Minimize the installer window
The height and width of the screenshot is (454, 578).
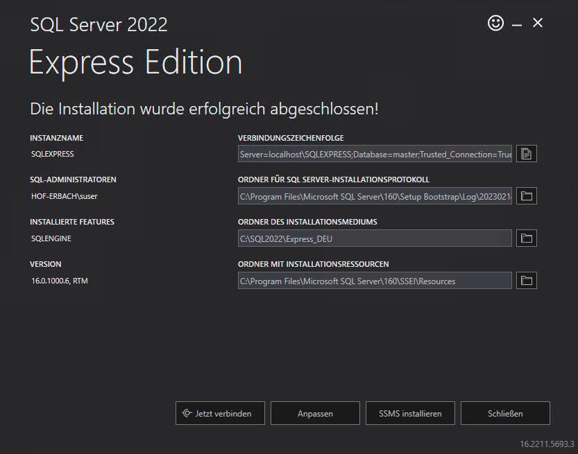coord(517,23)
